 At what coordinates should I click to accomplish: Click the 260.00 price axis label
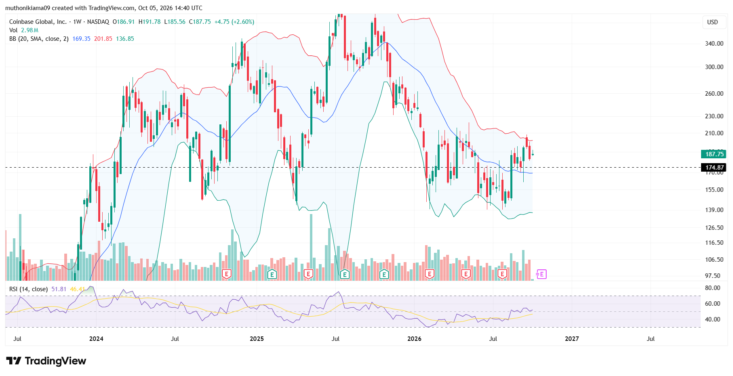714,94
